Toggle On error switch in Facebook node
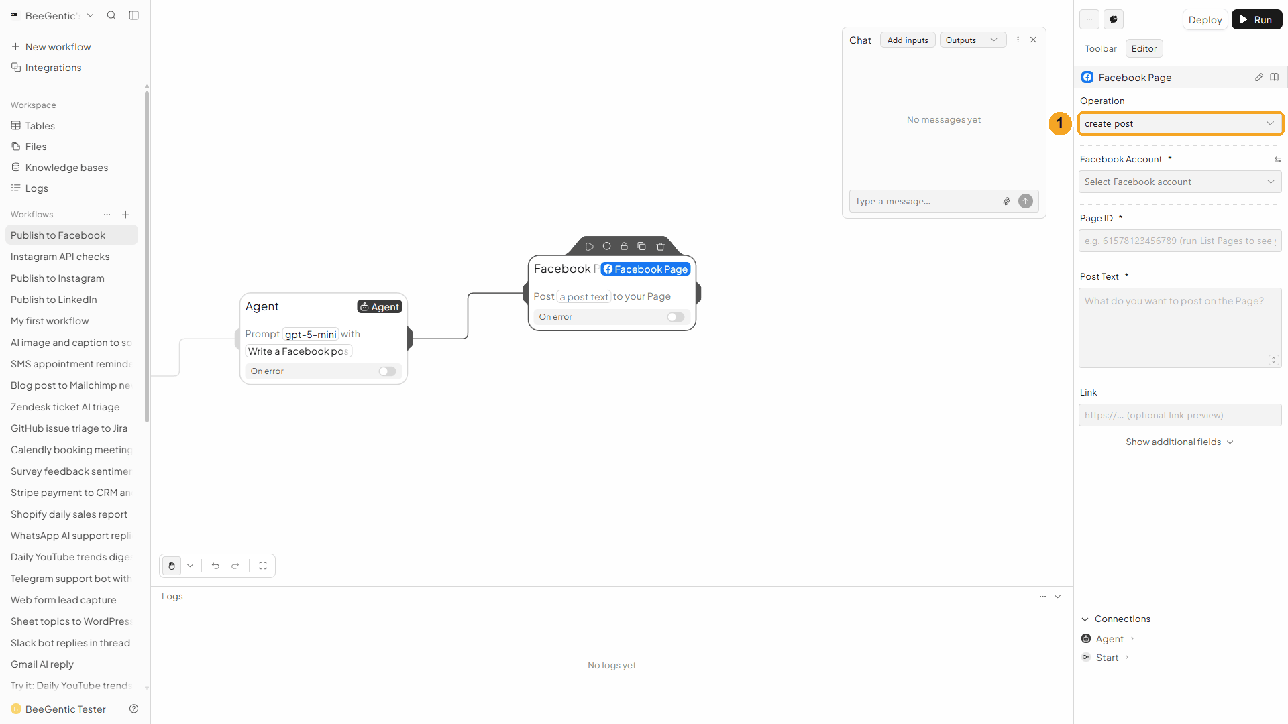The height and width of the screenshot is (724, 1288). click(x=676, y=317)
